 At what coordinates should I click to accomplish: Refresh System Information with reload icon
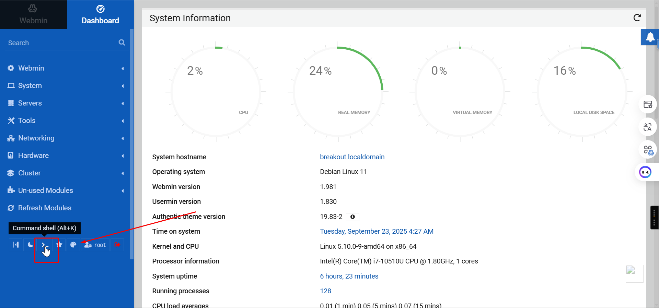tap(637, 18)
